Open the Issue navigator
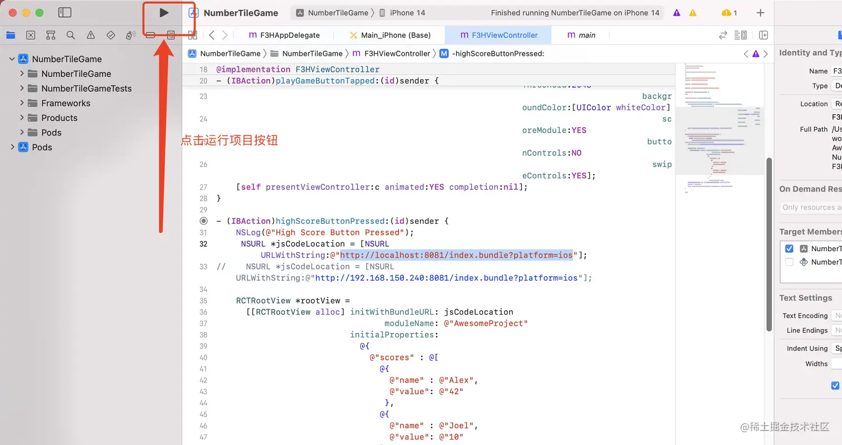The width and height of the screenshot is (842, 445). 91,35
